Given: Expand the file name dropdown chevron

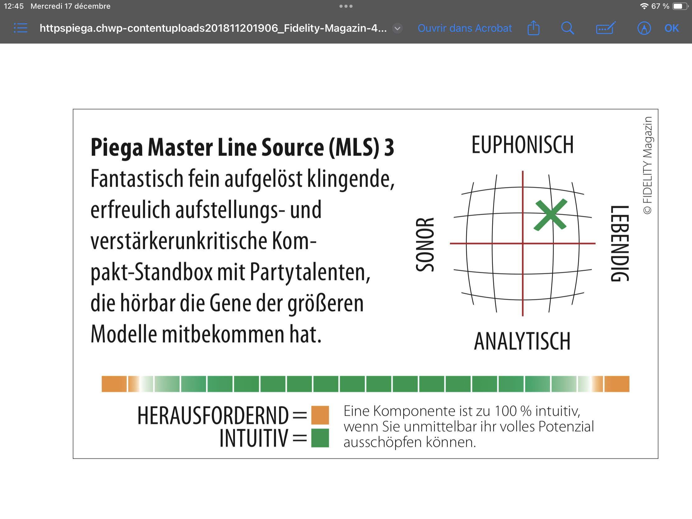Looking at the screenshot, I should (397, 28).
